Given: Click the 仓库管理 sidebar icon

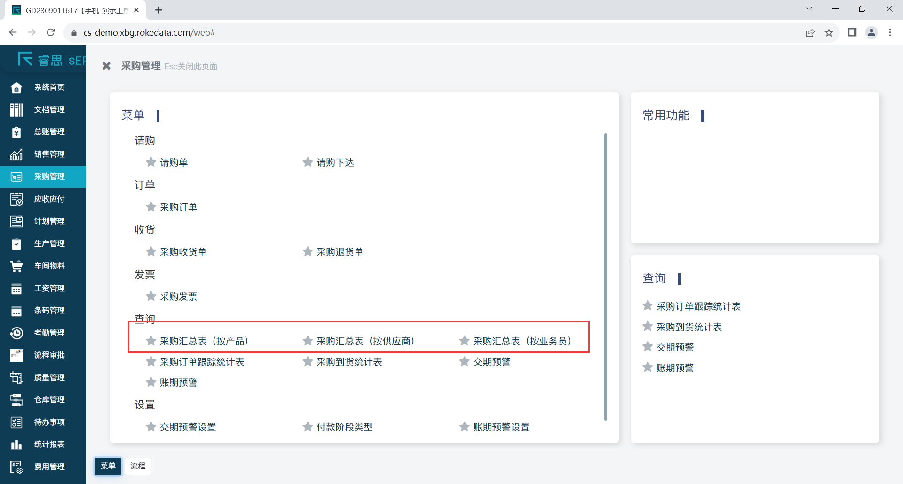Looking at the screenshot, I should click(x=16, y=400).
